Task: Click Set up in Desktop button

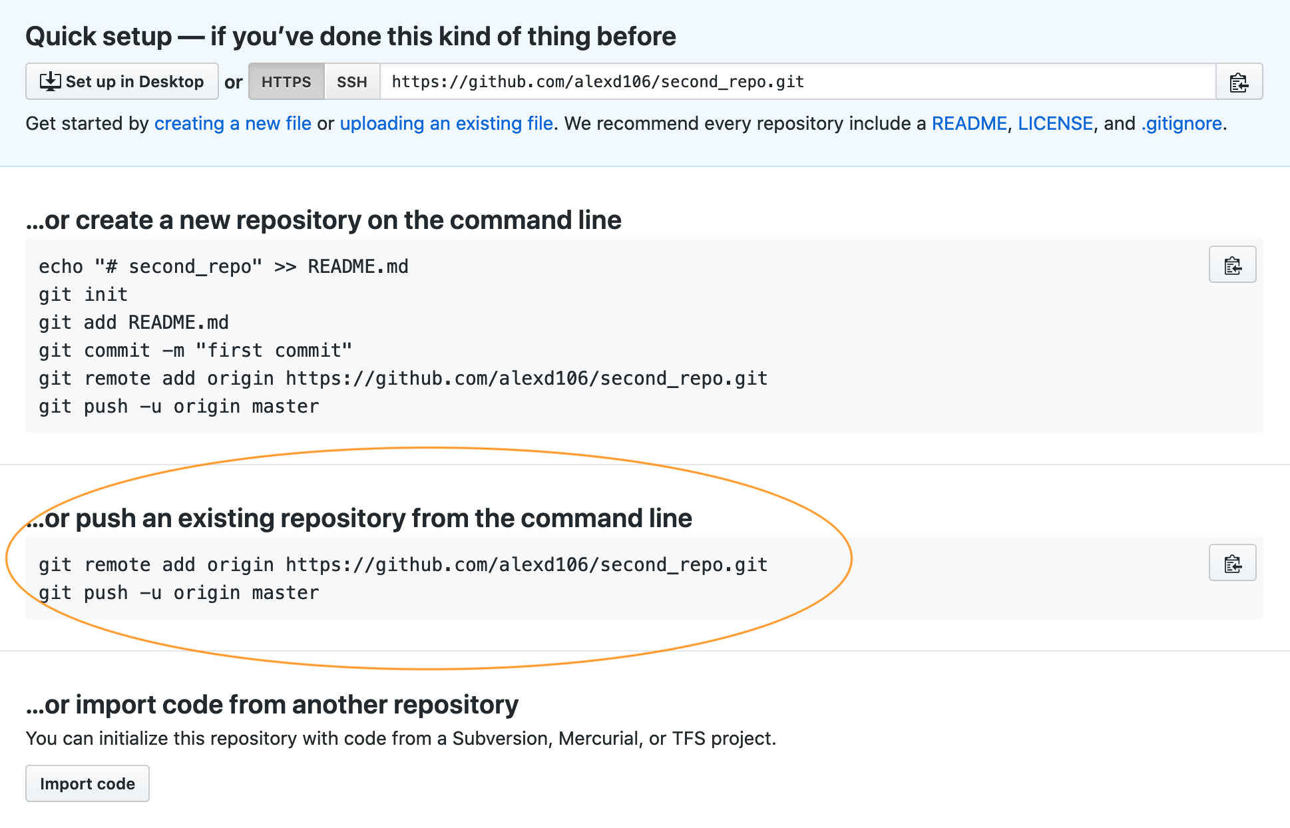Action: coord(122,82)
